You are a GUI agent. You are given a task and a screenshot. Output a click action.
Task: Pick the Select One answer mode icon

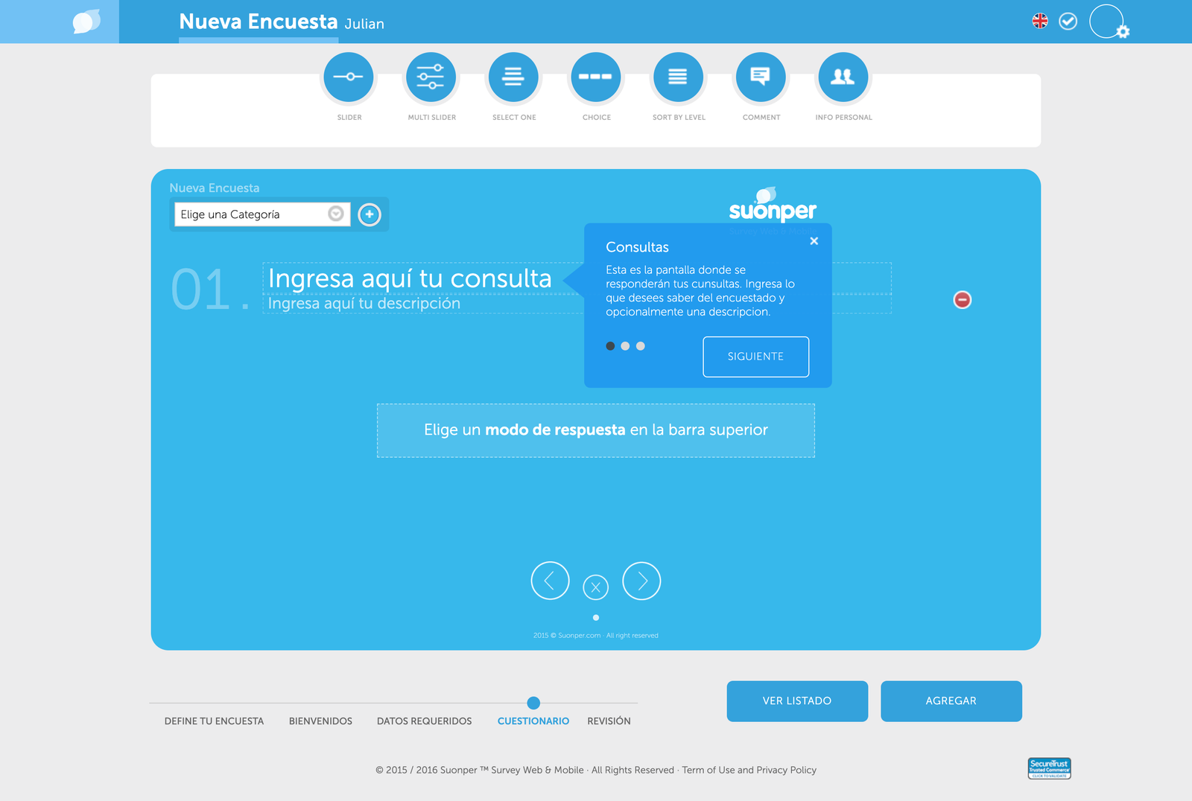tap(513, 77)
